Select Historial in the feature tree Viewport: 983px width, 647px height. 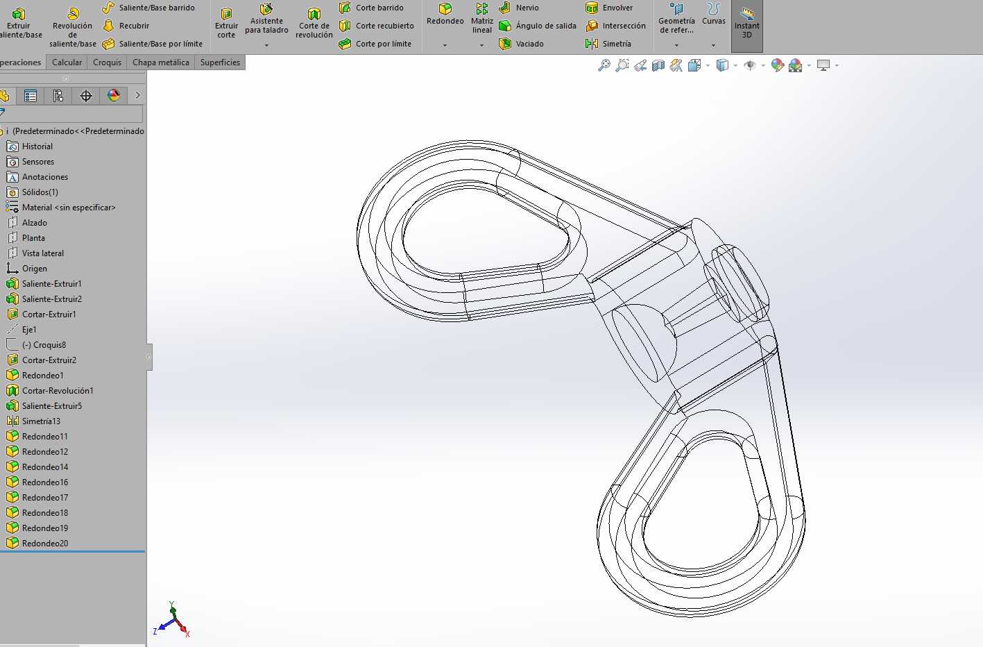point(37,146)
